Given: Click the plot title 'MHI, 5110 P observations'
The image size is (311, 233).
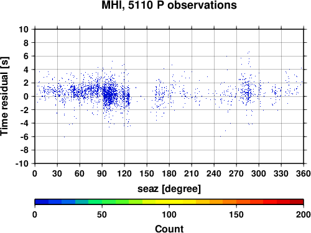Looking at the screenshot, I should coord(169,5).
